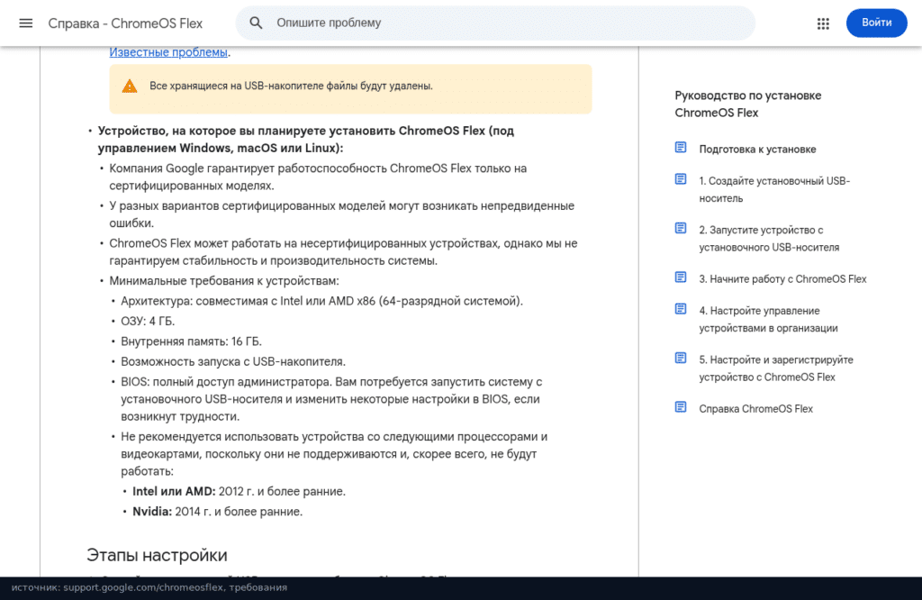The width and height of the screenshot is (922, 600).
Task: Open the Справка ChromeOS Flex sidebar link
Action: [x=755, y=409]
